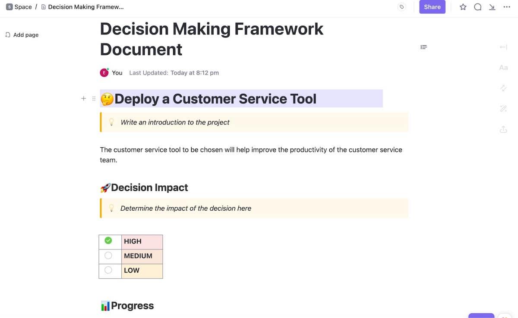
Task: Open the table of contents outline icon
Action: pyautogui.click(x=424, y=47)
